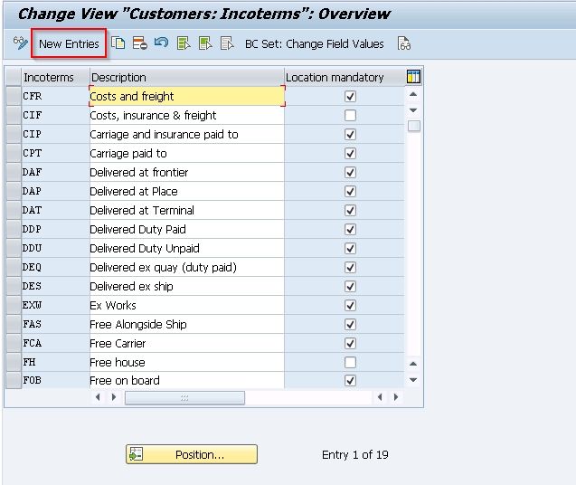Enable Location mandatory for CIF
576x485 pixels.
(x=350, y=116)
